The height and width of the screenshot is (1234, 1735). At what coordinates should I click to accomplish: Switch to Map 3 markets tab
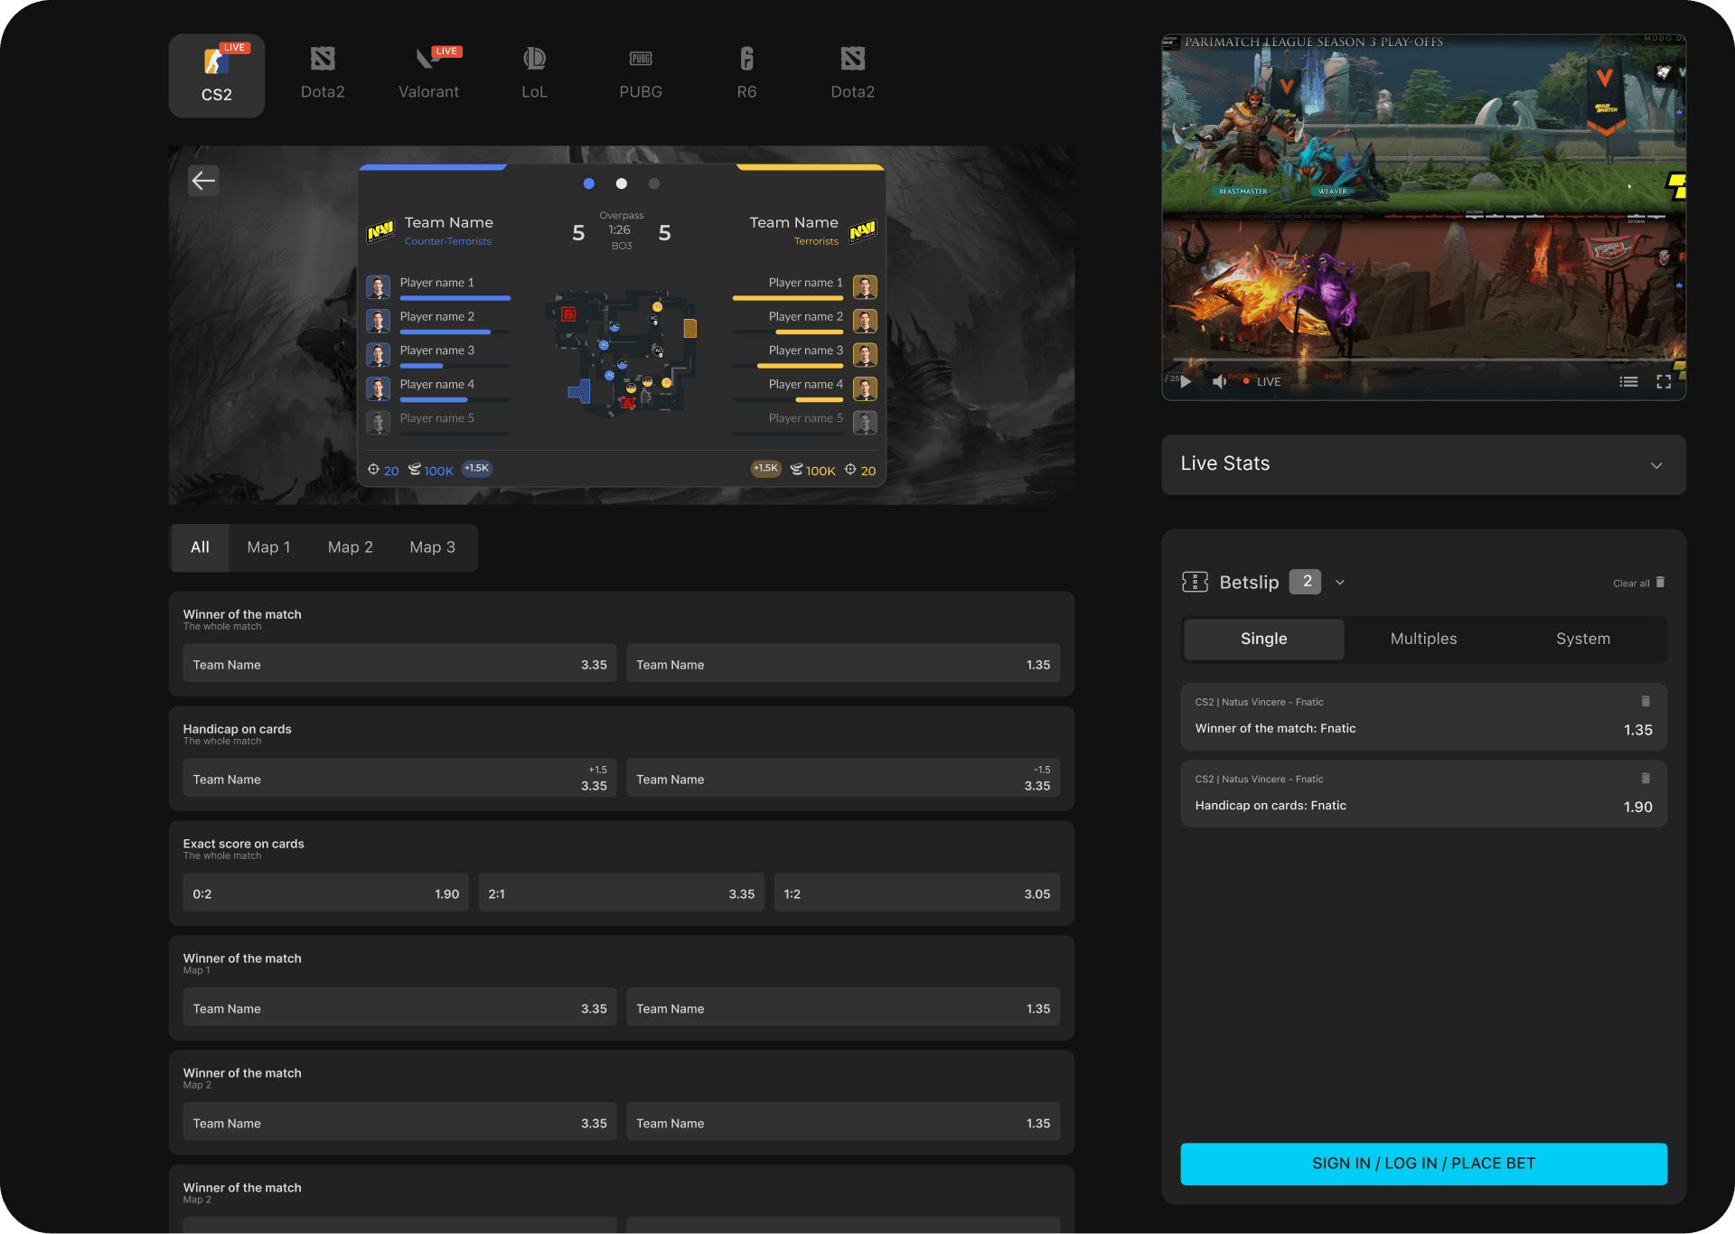pyautogui.click(x=432, y=547)
